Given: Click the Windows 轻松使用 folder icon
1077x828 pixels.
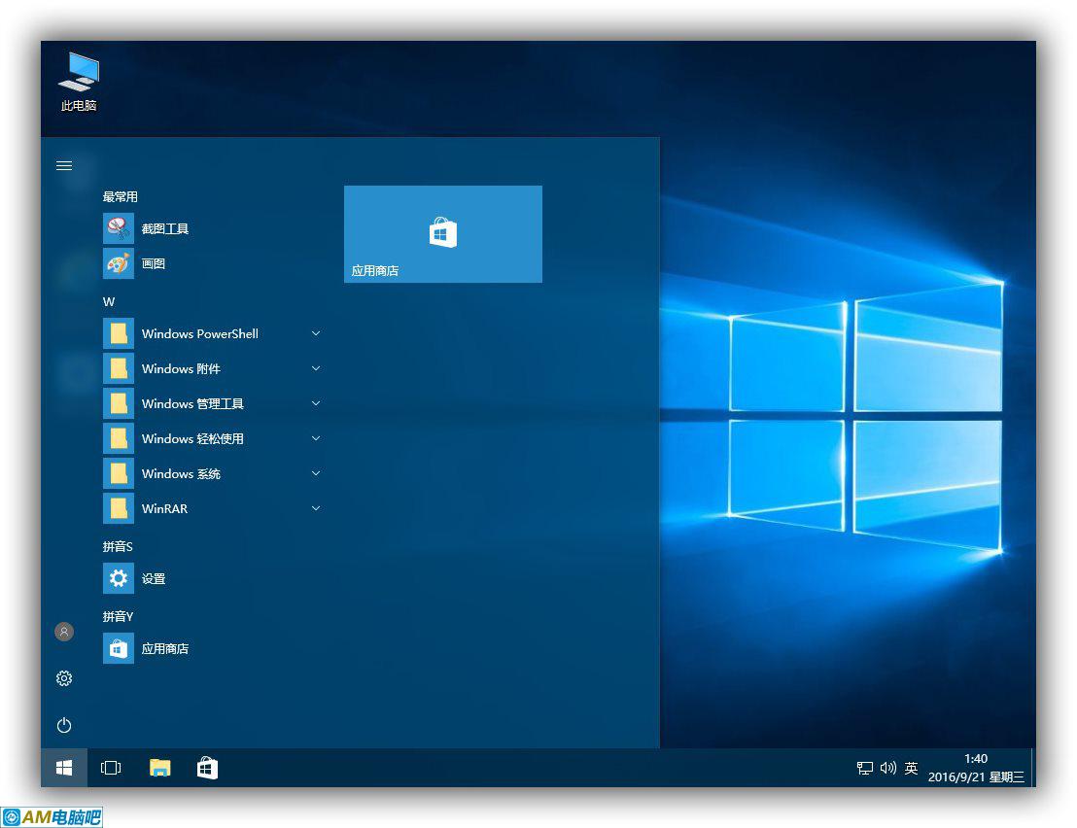Looking at the screenshot, I should click(119, 438).
